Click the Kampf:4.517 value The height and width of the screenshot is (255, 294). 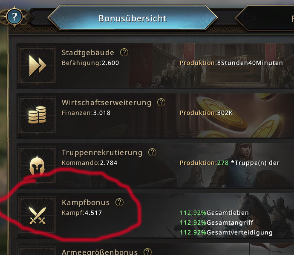tap(82, 213)
